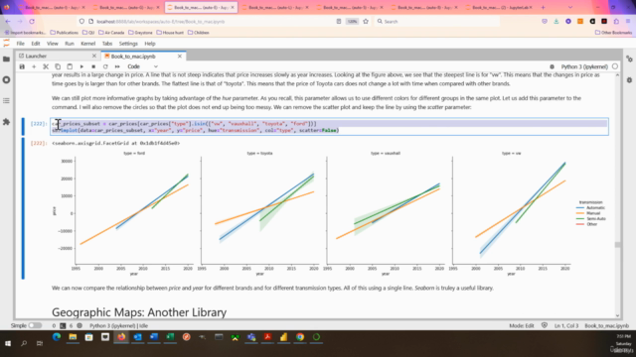Open Microsoft Edge from the taskbar
This screenshot has width=636, height=357.
tap(57, 337)
